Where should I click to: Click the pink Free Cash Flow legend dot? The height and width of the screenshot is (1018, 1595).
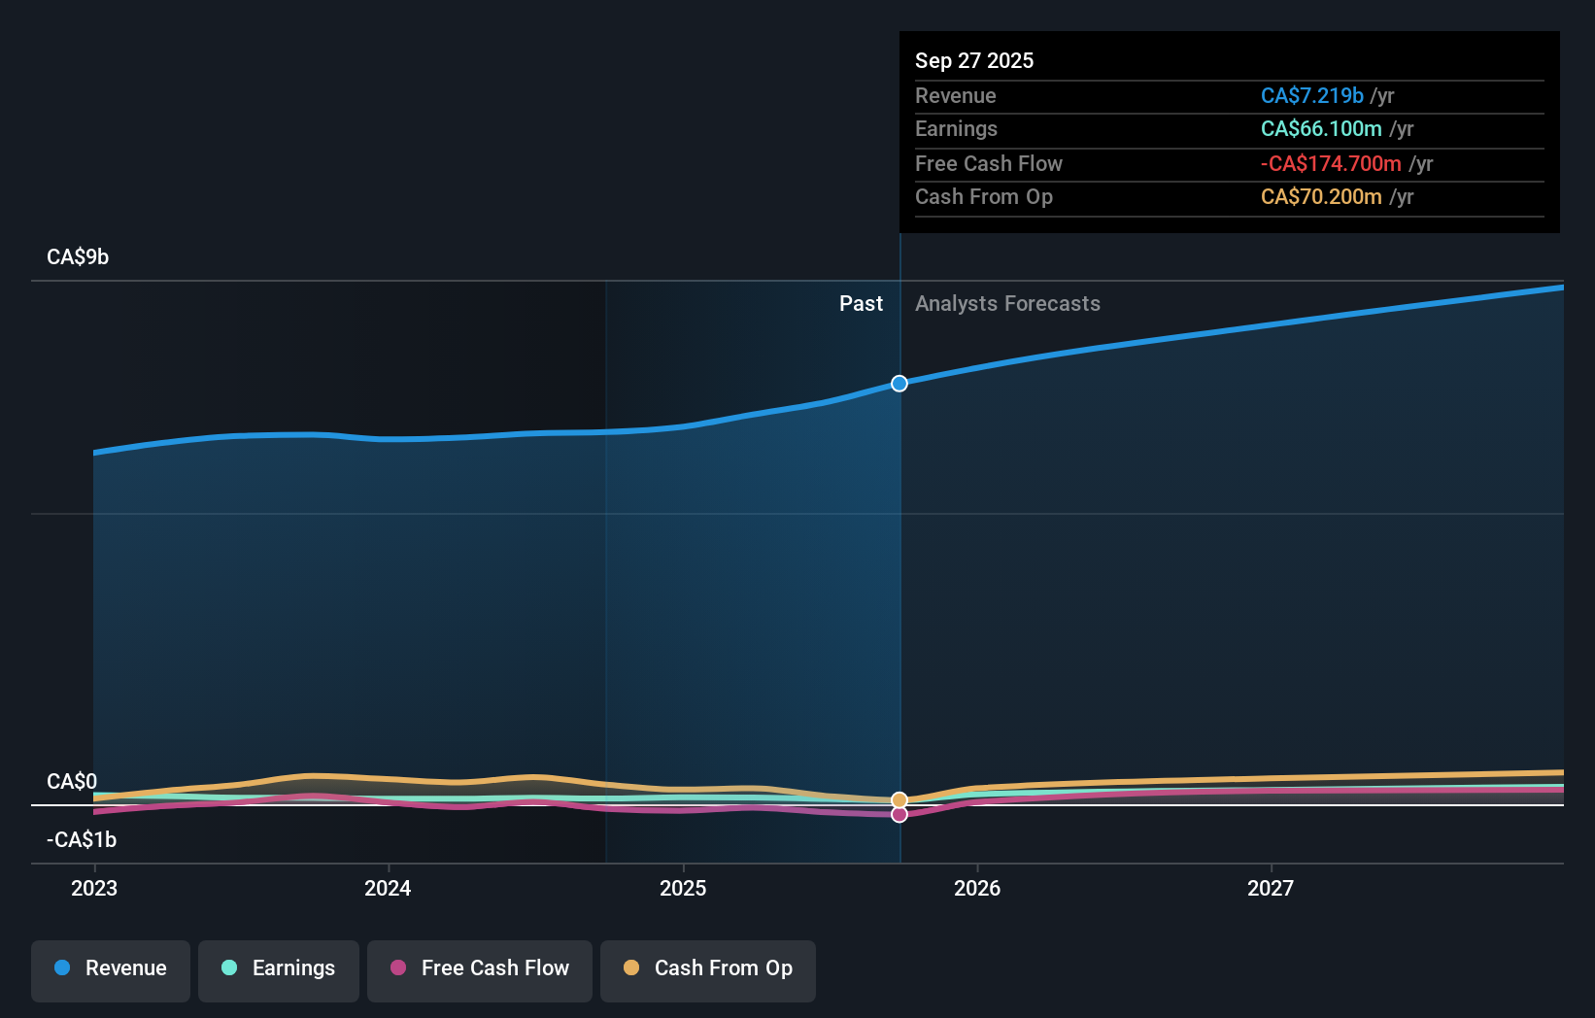pos(398,968)
